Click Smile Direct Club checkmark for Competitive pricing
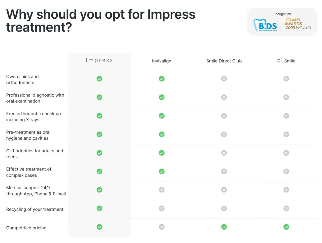322x243 pixels. point(224,227)
